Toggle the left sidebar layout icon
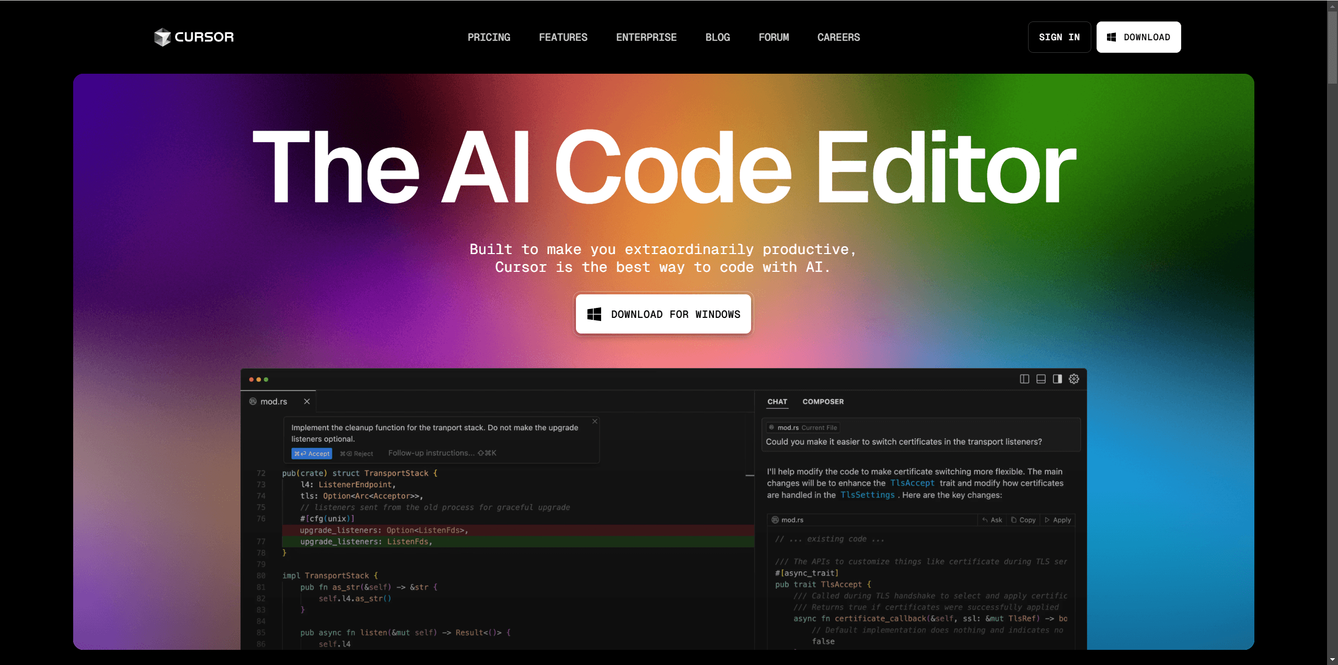 [x=1024, y=379]
